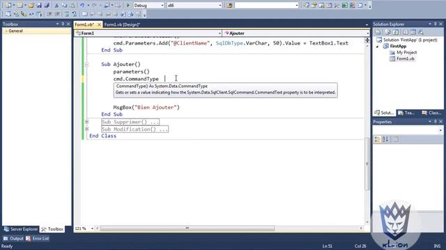
Task: Click the cmd.CommandType code line
Action: 136,78
